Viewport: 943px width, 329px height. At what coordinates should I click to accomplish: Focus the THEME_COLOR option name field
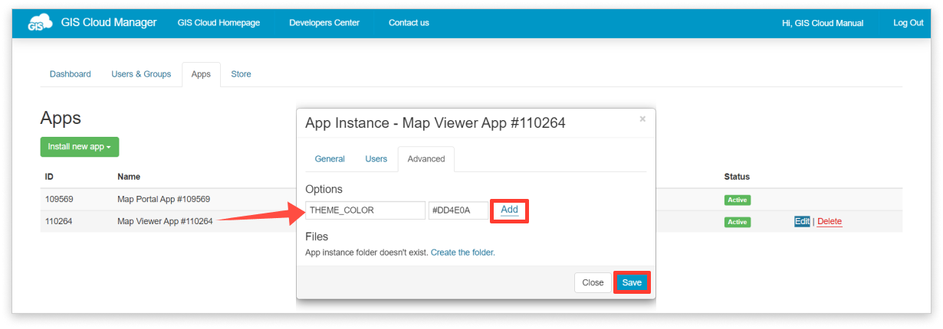tap(365, 210)
